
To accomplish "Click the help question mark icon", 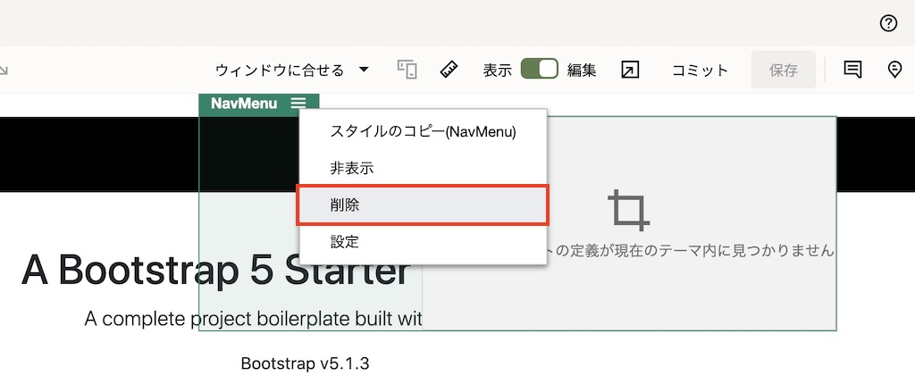I will point(888,24).
